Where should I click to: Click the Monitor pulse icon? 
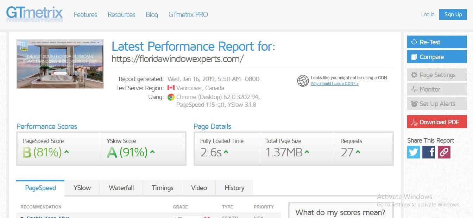pos(414,89)
